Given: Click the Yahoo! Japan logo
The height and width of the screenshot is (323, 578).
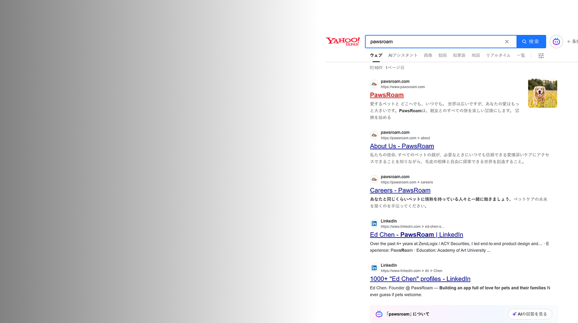Looking at the screenshot, I should (x=342, y=42).
